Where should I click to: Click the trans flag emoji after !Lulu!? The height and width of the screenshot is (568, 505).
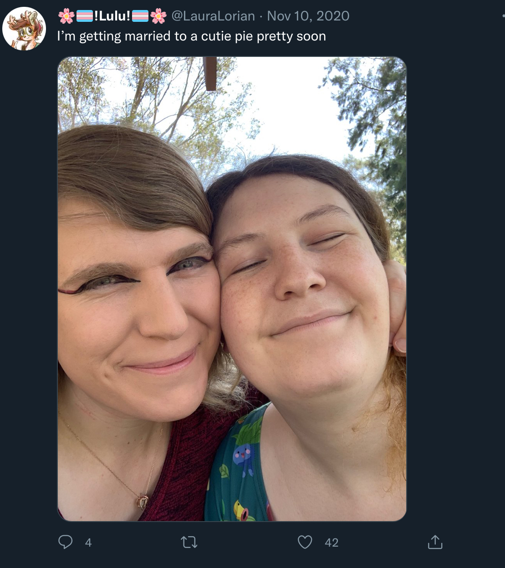140,16
